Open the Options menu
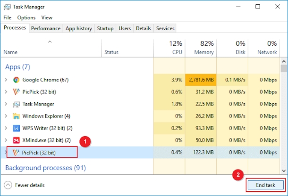Screen dimensions: 288x196 click(26, 17)
